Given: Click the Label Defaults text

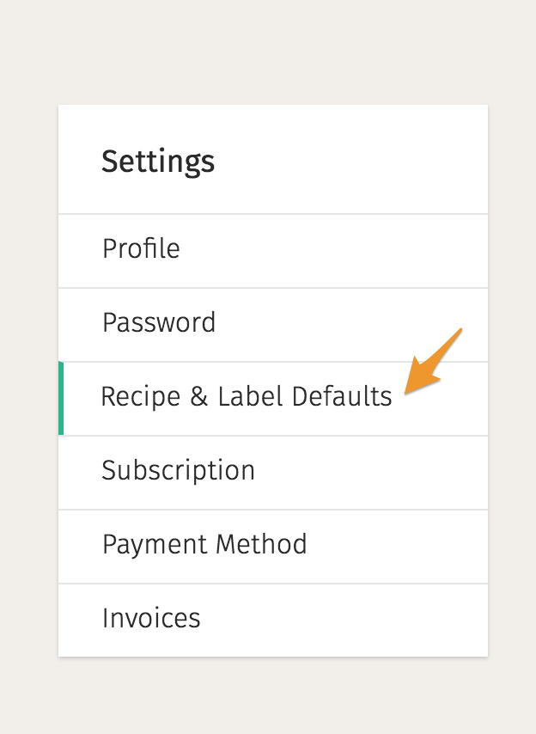Looking at the screenshot, I should 304,396.
